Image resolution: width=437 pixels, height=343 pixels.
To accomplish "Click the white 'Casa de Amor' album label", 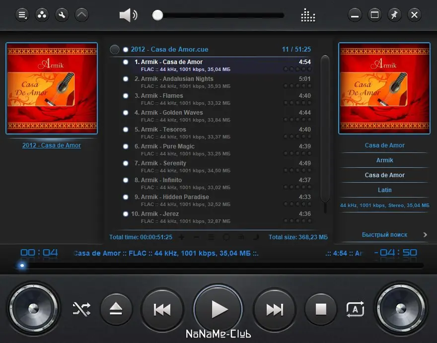I will pos(384,175).
